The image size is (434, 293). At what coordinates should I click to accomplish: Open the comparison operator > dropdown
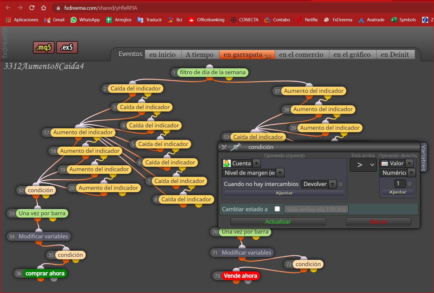[363, 165]
